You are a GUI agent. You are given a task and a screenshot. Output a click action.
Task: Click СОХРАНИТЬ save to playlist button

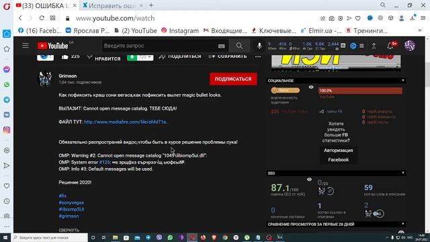pyautogui.click(x=227, y=56)
